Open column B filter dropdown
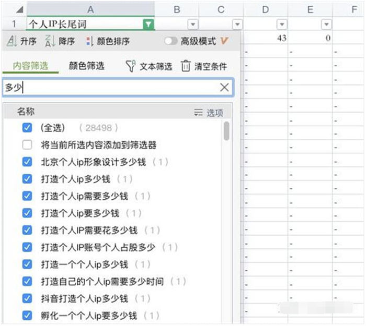The width and height of the screenshot is (366, 326). [193, 25]
